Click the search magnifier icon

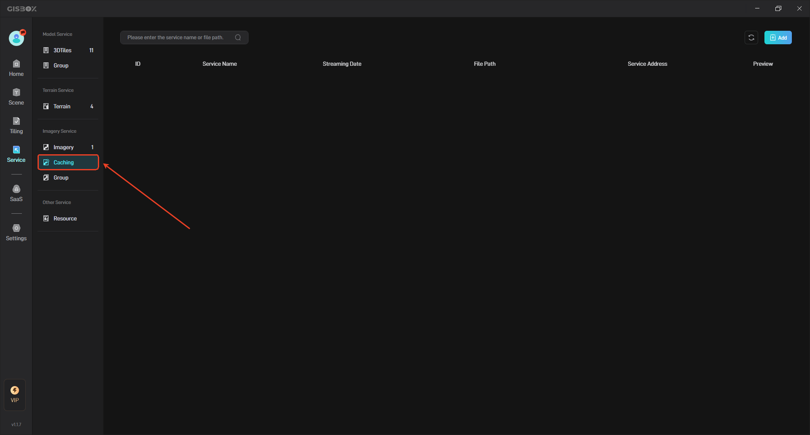click(x=238, y=38)
